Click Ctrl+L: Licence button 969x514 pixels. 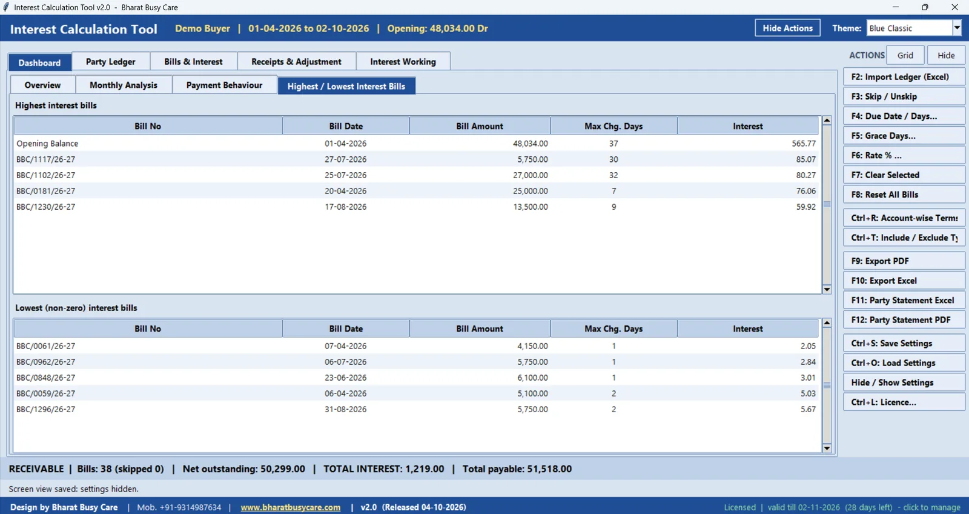pos(904,402)
